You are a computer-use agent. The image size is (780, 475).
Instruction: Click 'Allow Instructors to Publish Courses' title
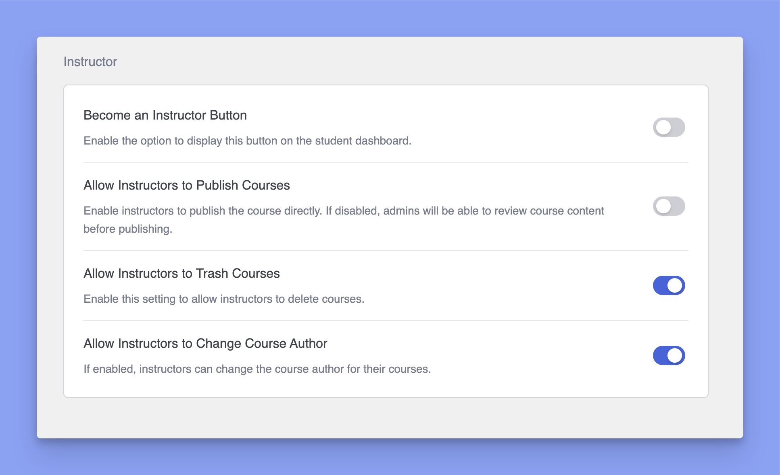click(x=187, y=185)
